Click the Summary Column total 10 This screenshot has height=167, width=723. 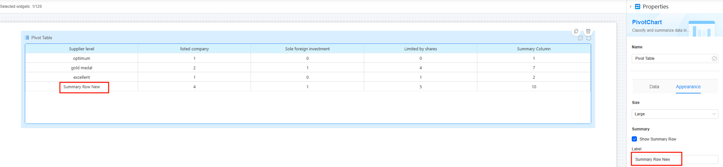(x=534, y=87)
